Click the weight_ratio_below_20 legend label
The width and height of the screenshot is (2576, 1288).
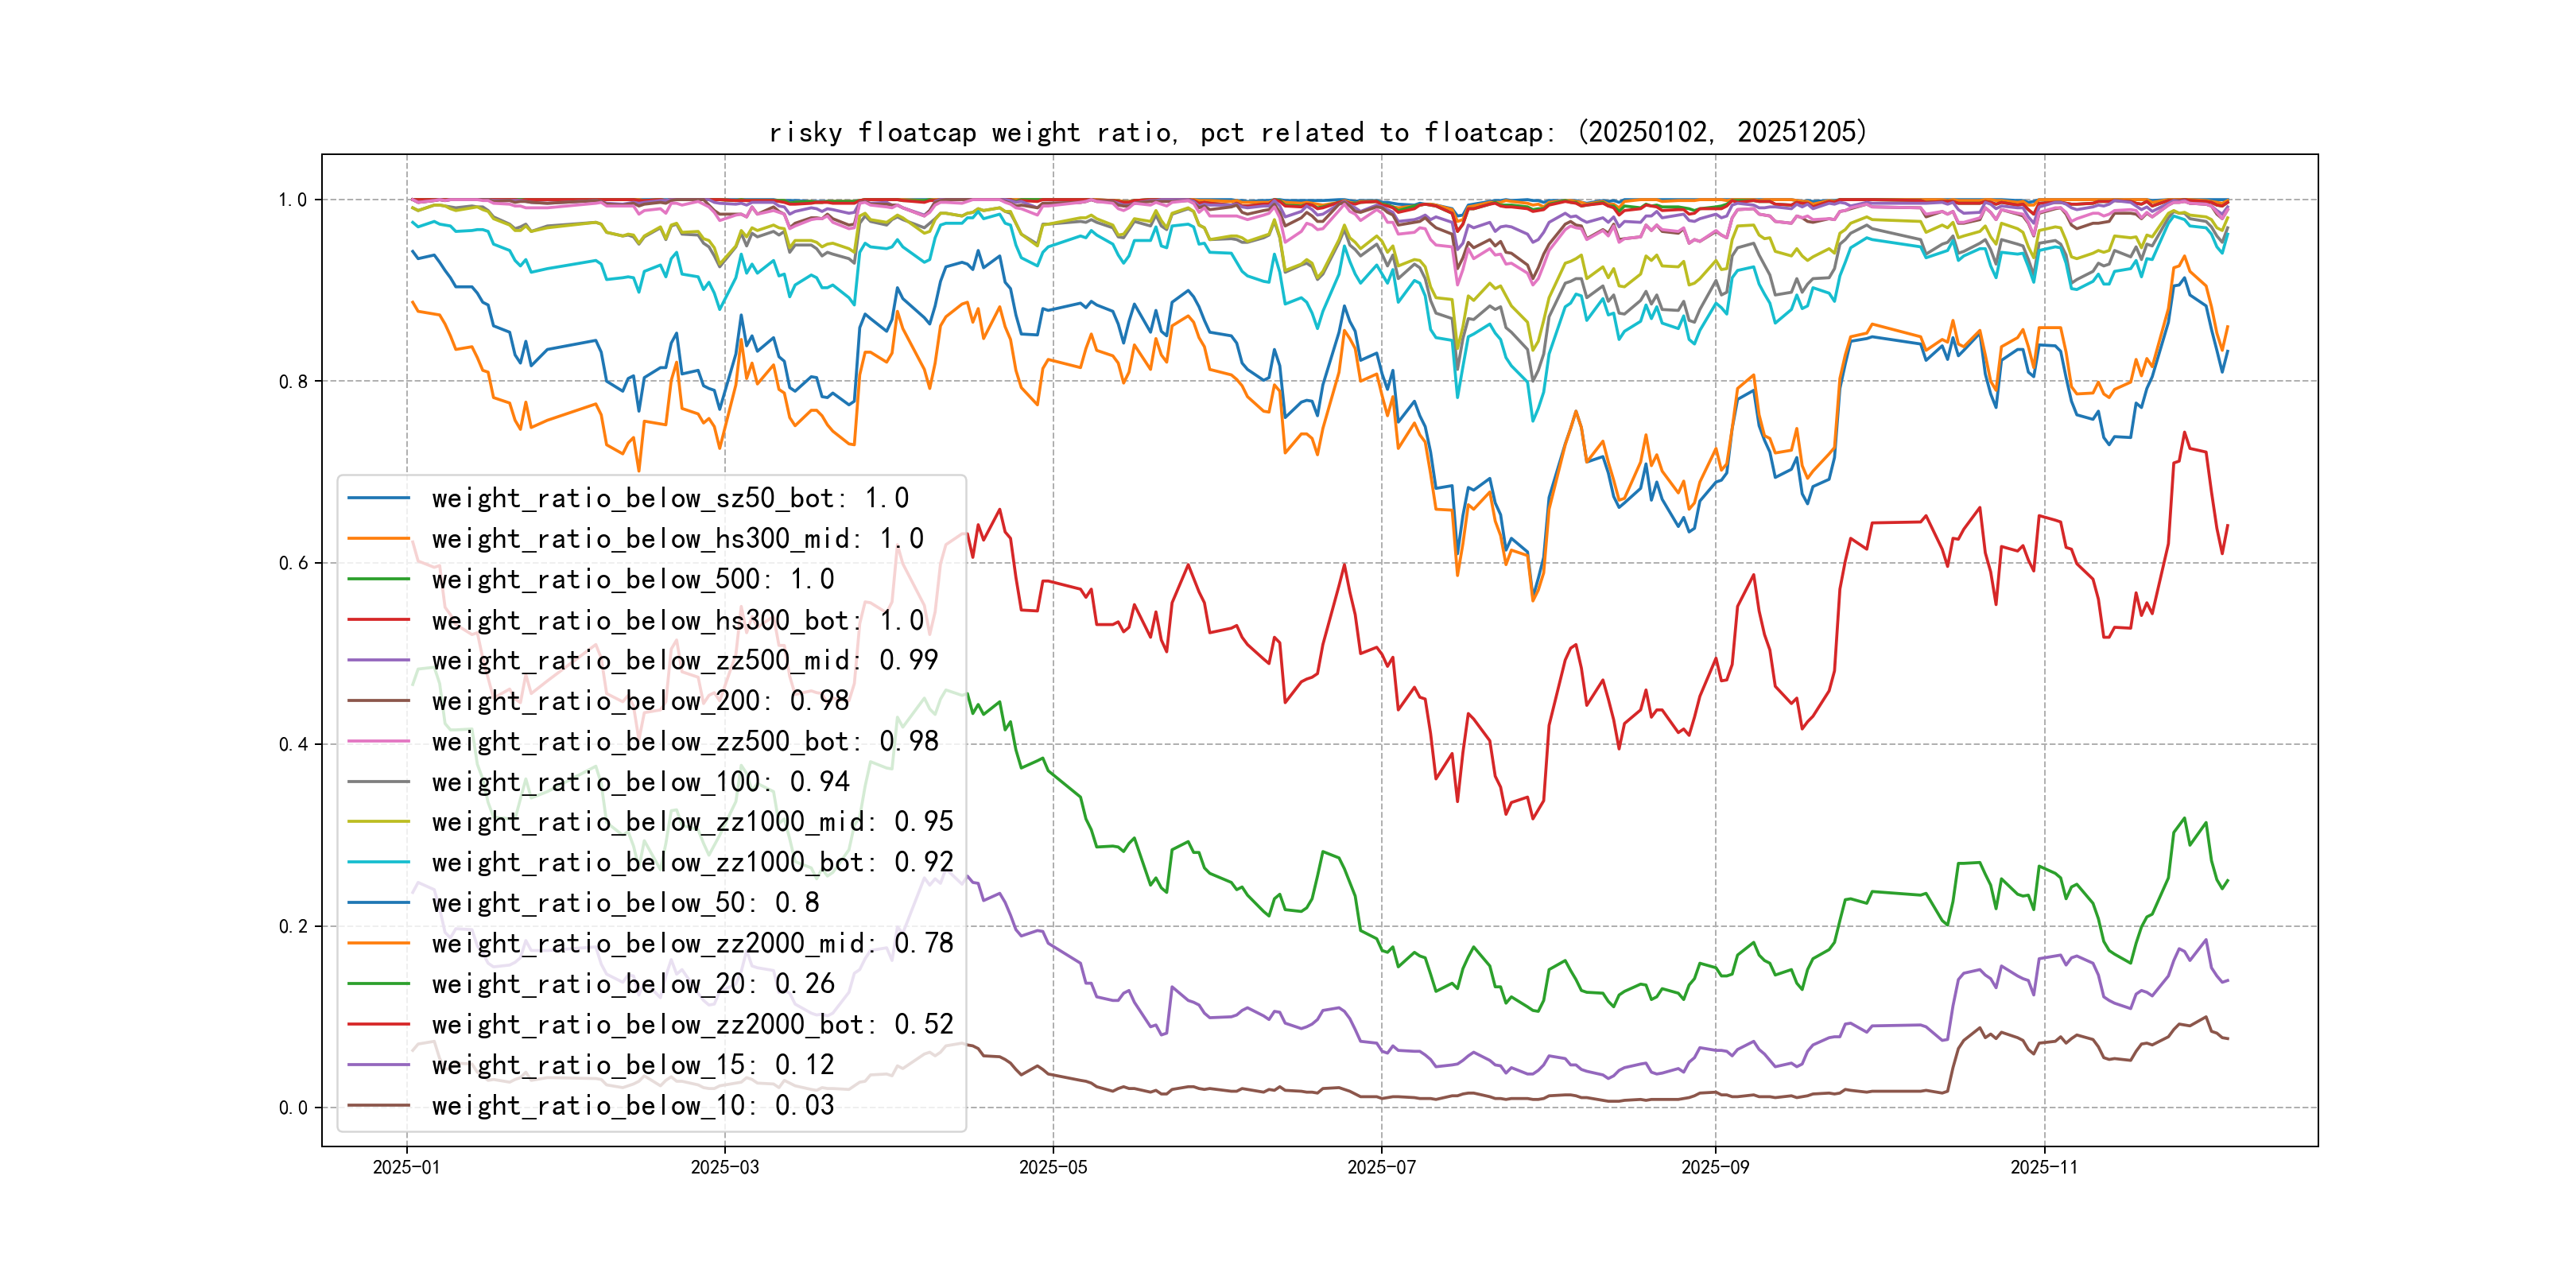[x=632, y=984]
